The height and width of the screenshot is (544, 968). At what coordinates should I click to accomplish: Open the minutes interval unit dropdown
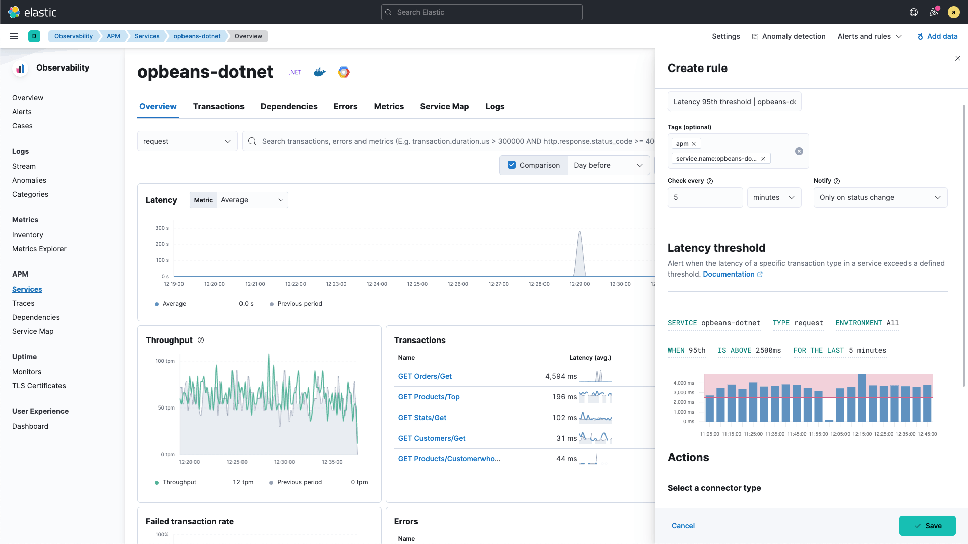[774, 197]
